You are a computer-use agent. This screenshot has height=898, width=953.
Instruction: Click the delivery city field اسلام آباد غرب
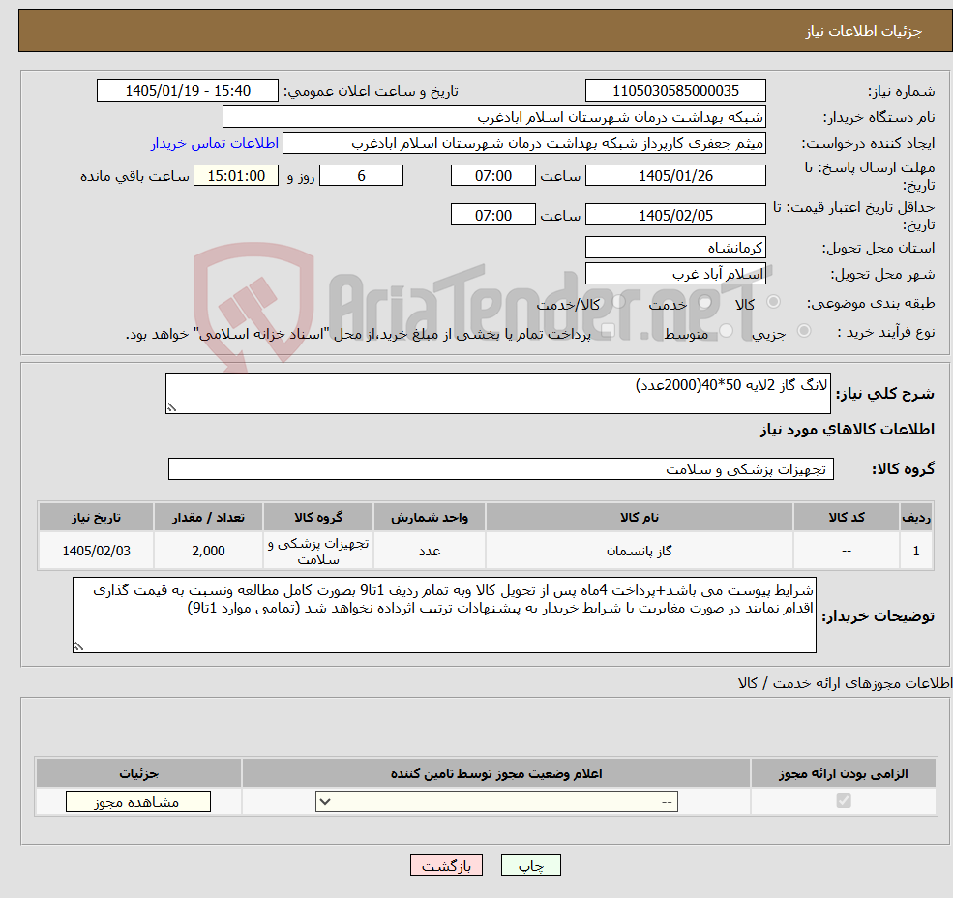pyautogui.click(x=675, y=274)
